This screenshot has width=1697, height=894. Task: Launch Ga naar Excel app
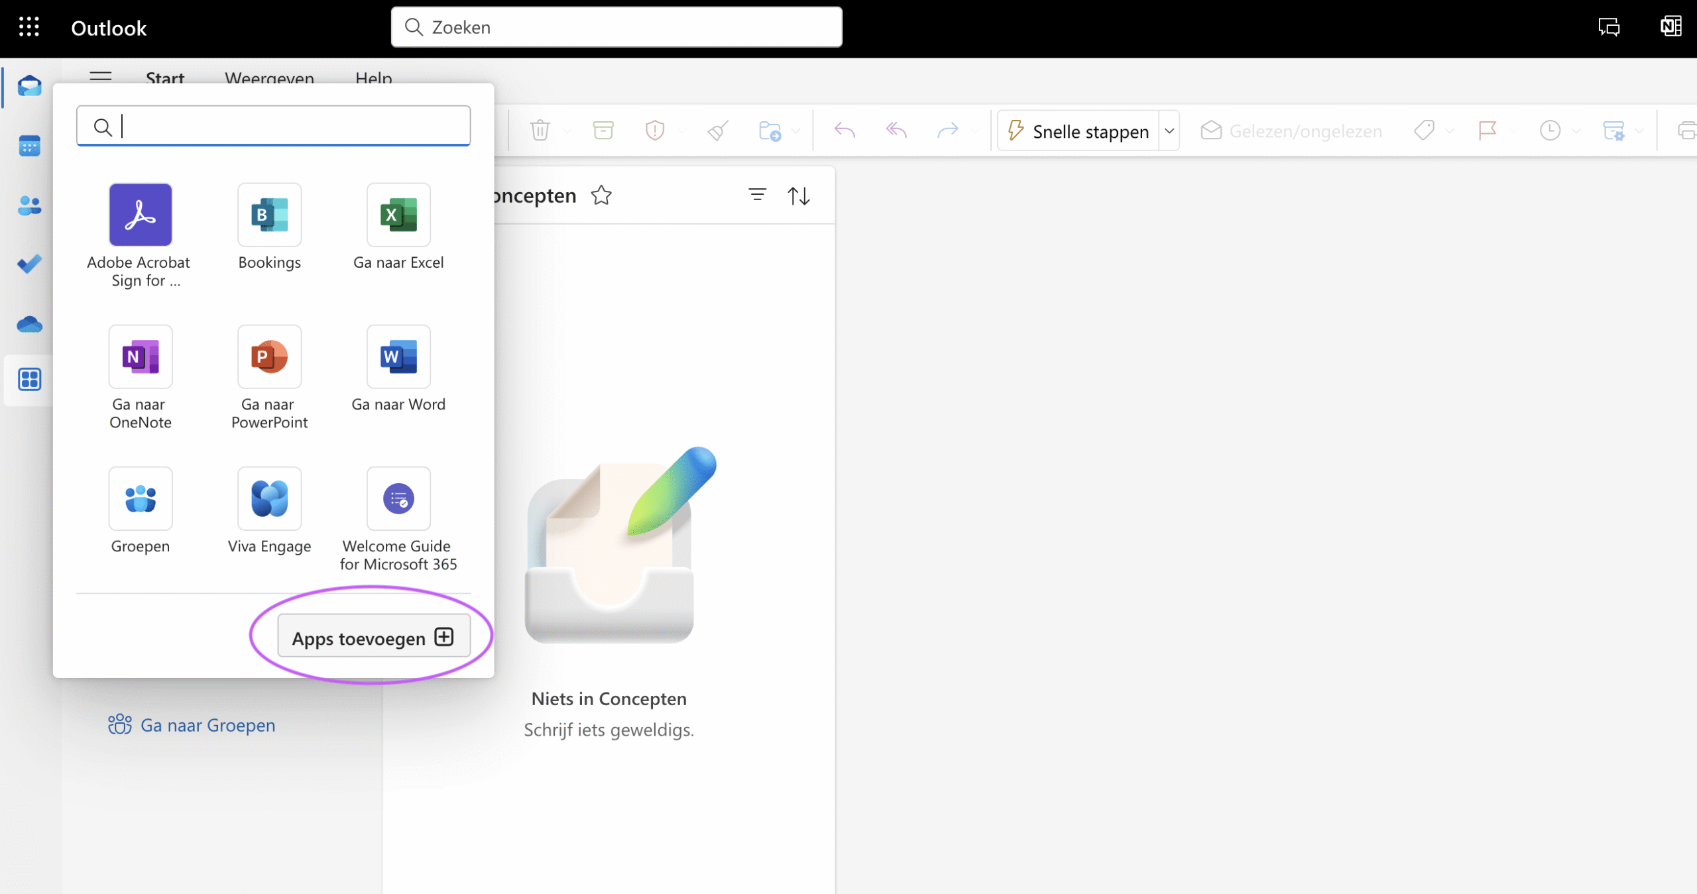pyautogui.click(x=398, y=215)
